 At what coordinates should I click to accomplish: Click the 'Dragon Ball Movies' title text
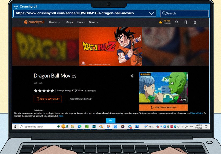tap(55, 76)
